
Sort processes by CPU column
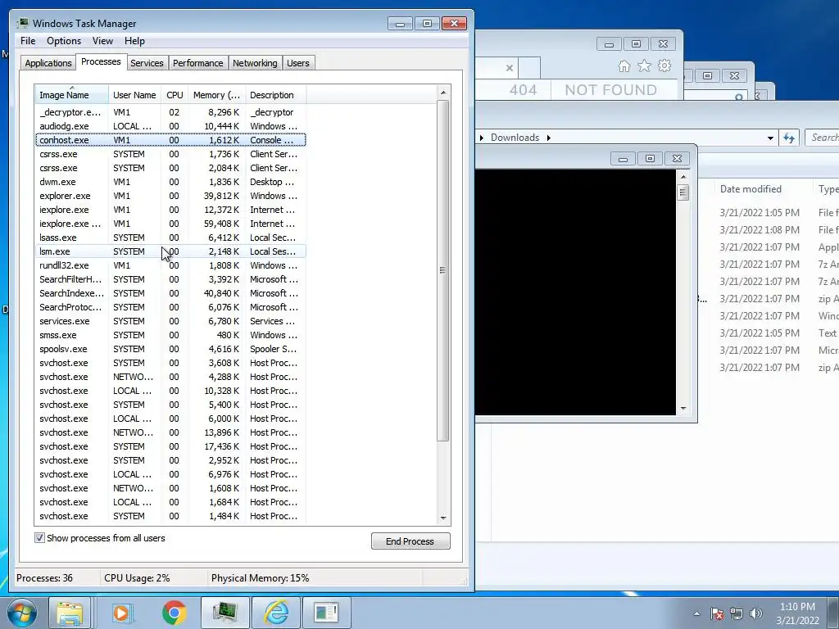pyautogui.click(x=175, y=95)
